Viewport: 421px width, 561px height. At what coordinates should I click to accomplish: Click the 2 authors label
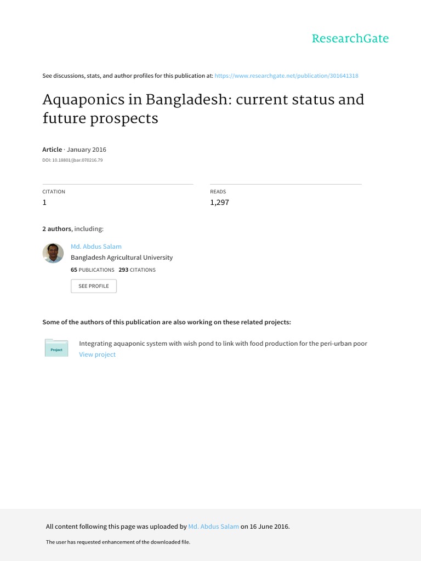click(56, 229)
